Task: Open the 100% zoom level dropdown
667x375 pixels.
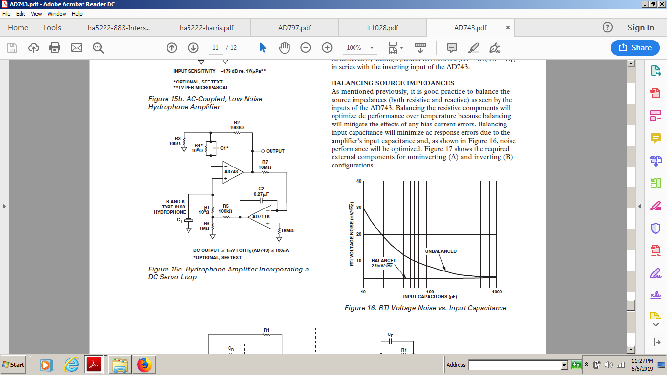Action: 372,48
